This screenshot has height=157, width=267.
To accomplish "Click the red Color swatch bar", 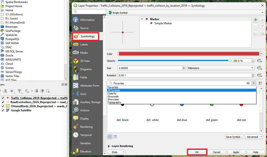I will 189,54.
